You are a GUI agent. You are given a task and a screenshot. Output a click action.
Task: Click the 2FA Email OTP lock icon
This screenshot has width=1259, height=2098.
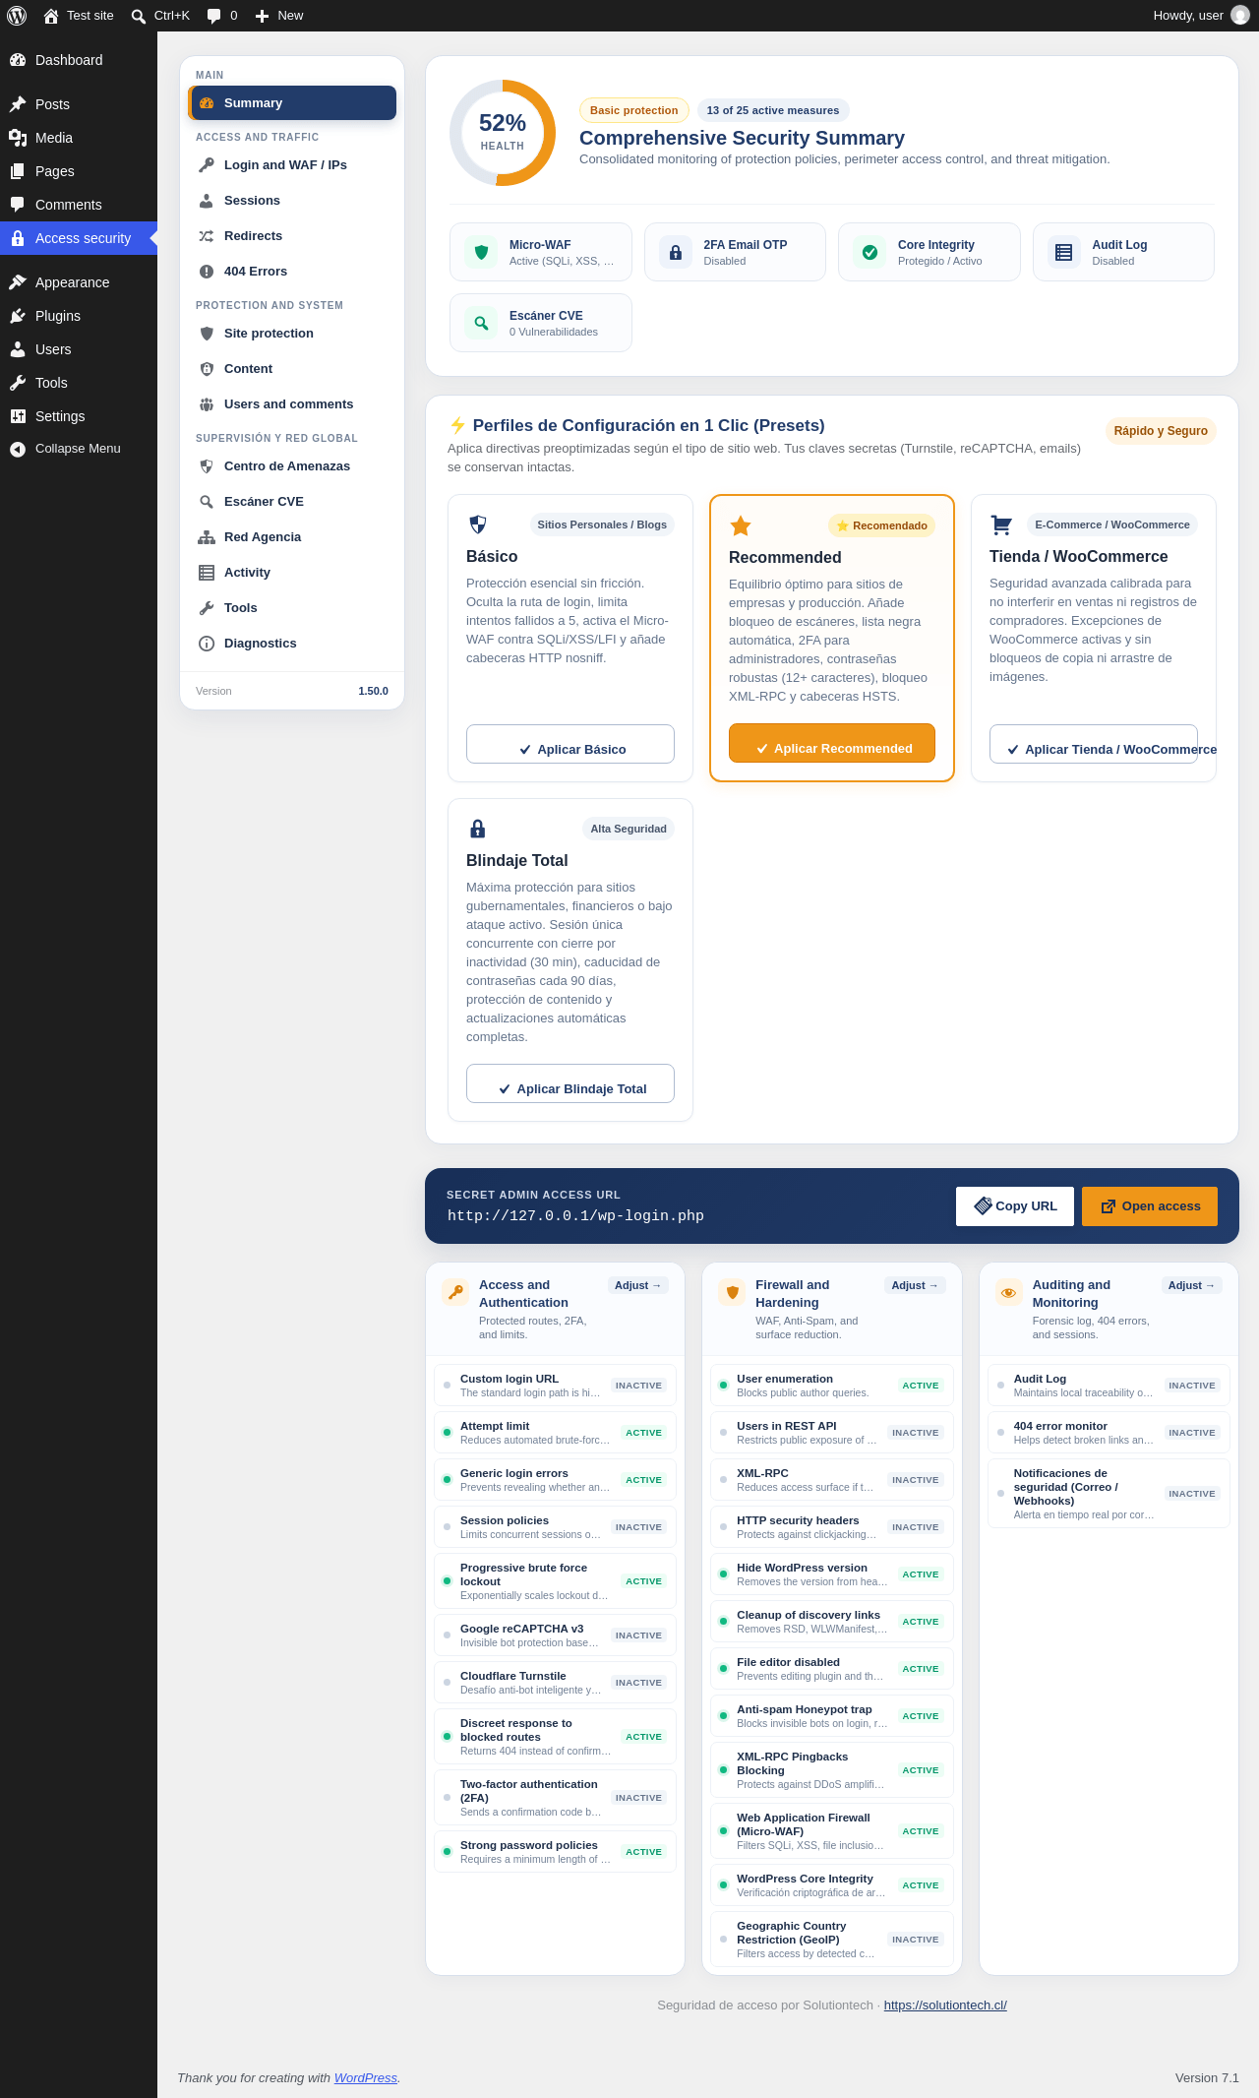coord(676,252)
